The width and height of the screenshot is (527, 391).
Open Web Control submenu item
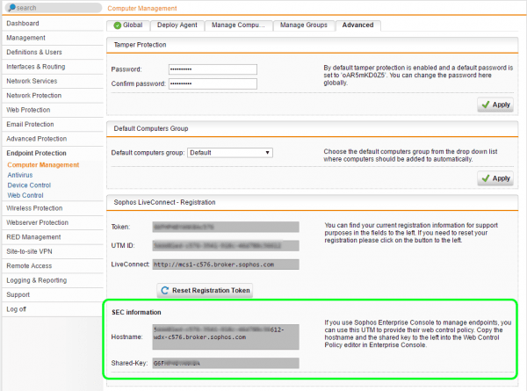click(25, 195)
